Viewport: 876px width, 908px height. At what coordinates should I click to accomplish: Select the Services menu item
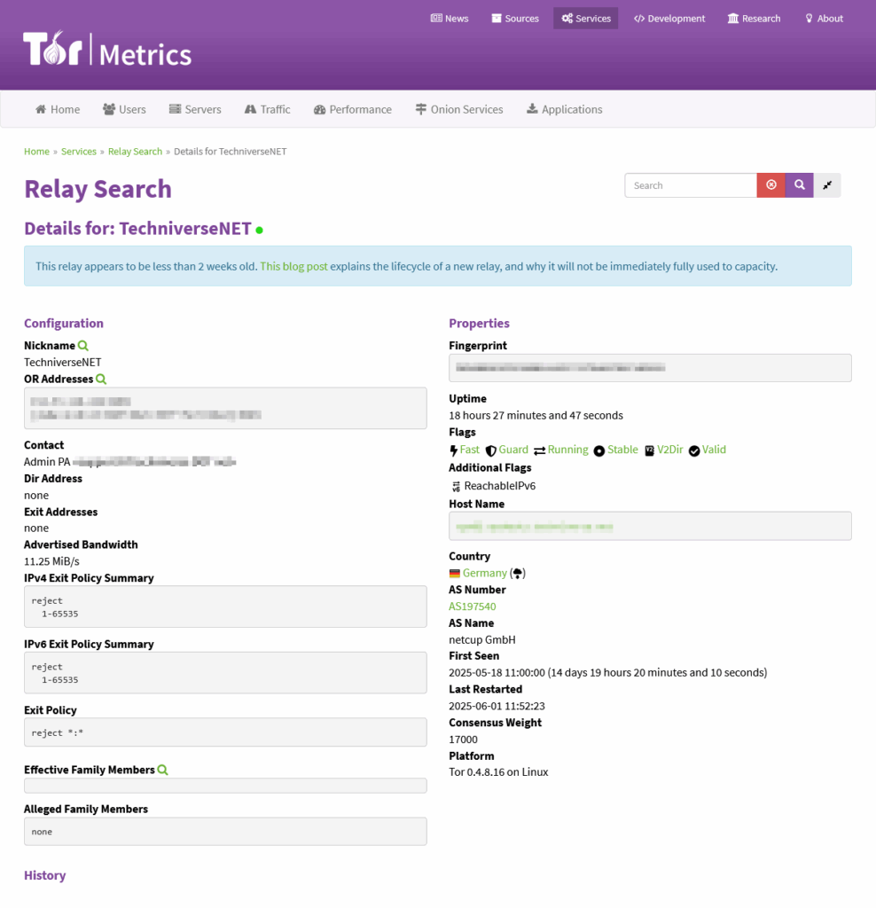click(x=585, y=19)
